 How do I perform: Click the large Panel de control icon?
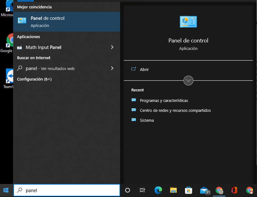(x=188, y=22)
